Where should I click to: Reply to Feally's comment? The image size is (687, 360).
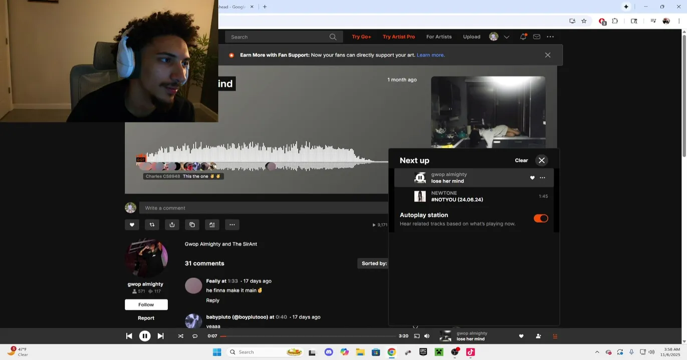coord(213,300)
